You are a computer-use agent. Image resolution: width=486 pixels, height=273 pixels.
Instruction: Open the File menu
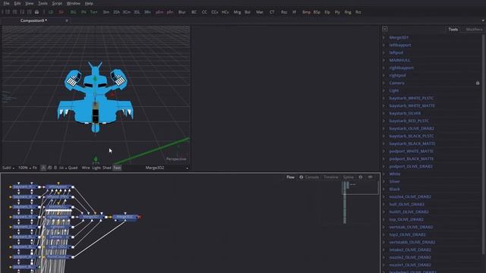click(x=6, y=3)
